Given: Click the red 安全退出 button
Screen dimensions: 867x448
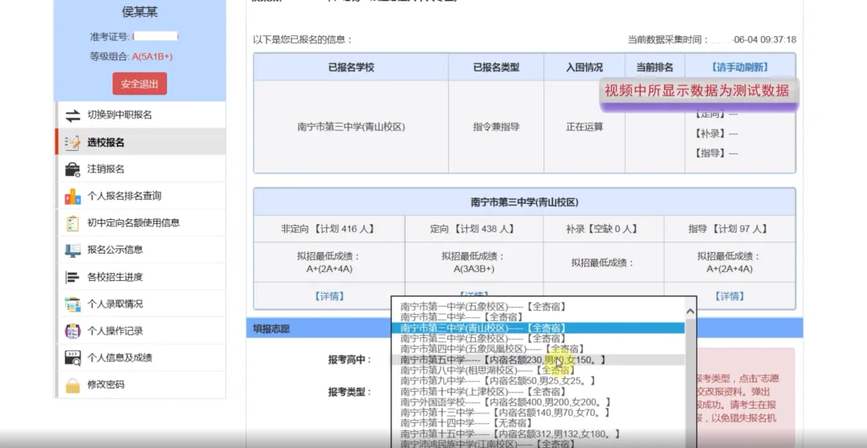Looking at the screenshot, I should click(x=140, y=84).
